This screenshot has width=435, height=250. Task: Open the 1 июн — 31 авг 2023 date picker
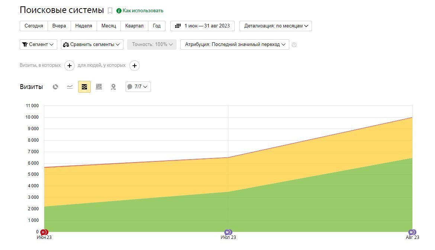coord(202,26)
